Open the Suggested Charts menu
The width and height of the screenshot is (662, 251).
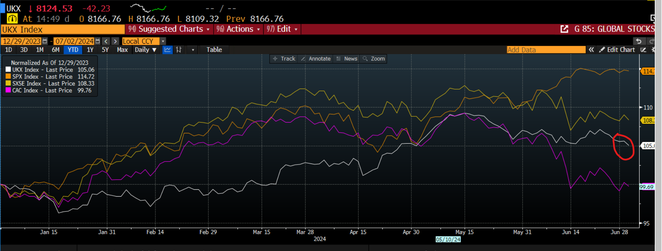(169, 29)
